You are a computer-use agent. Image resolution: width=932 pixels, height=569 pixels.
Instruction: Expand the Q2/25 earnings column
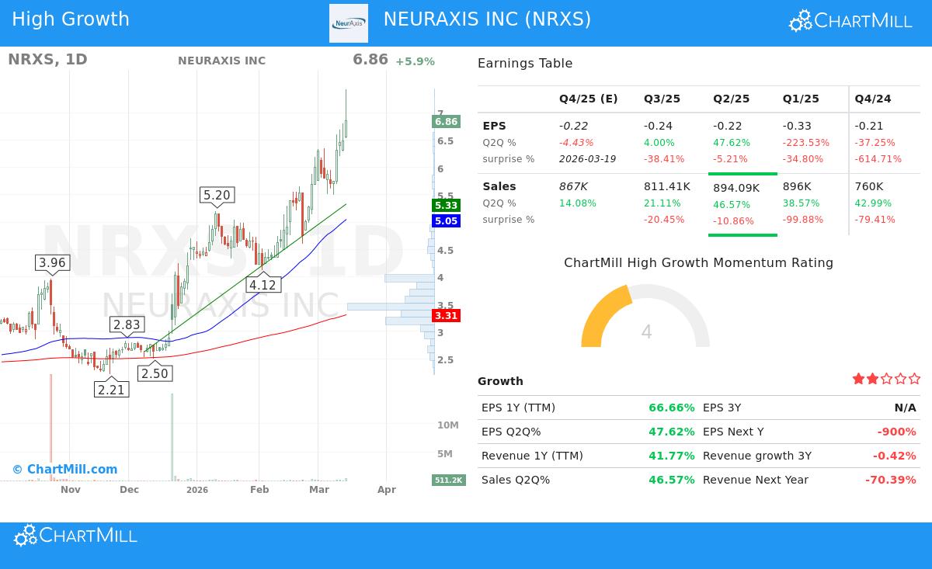click(x=731, y=99)
